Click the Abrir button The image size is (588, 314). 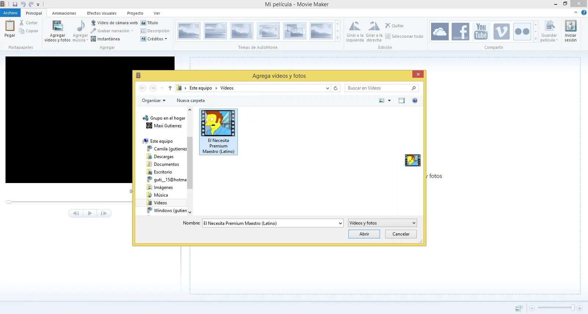364,234
